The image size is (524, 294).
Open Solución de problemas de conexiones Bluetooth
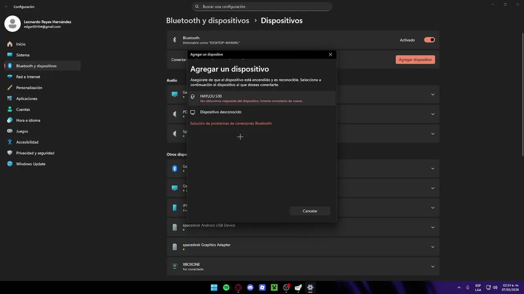231,123
